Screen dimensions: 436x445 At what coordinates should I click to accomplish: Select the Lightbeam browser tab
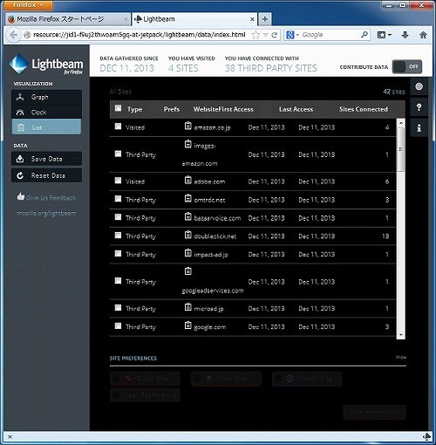point(194,19)
